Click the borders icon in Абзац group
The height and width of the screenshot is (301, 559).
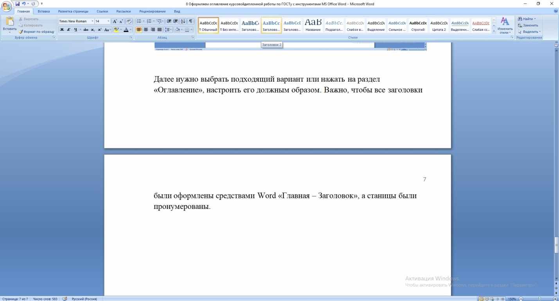187,30
